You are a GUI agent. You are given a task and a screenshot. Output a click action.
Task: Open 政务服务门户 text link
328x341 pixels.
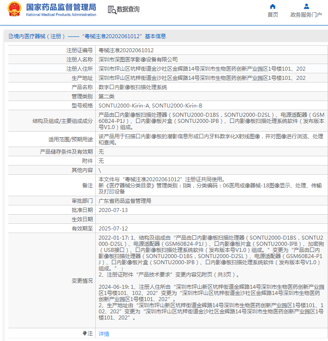(x=306, y=15)
